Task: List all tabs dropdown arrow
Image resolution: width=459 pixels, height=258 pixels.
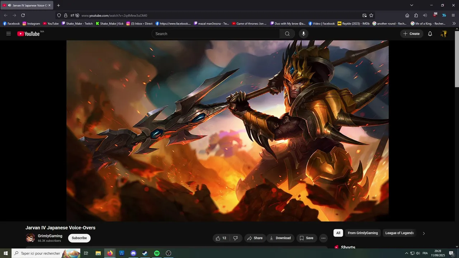Action: tap(412, 5)
